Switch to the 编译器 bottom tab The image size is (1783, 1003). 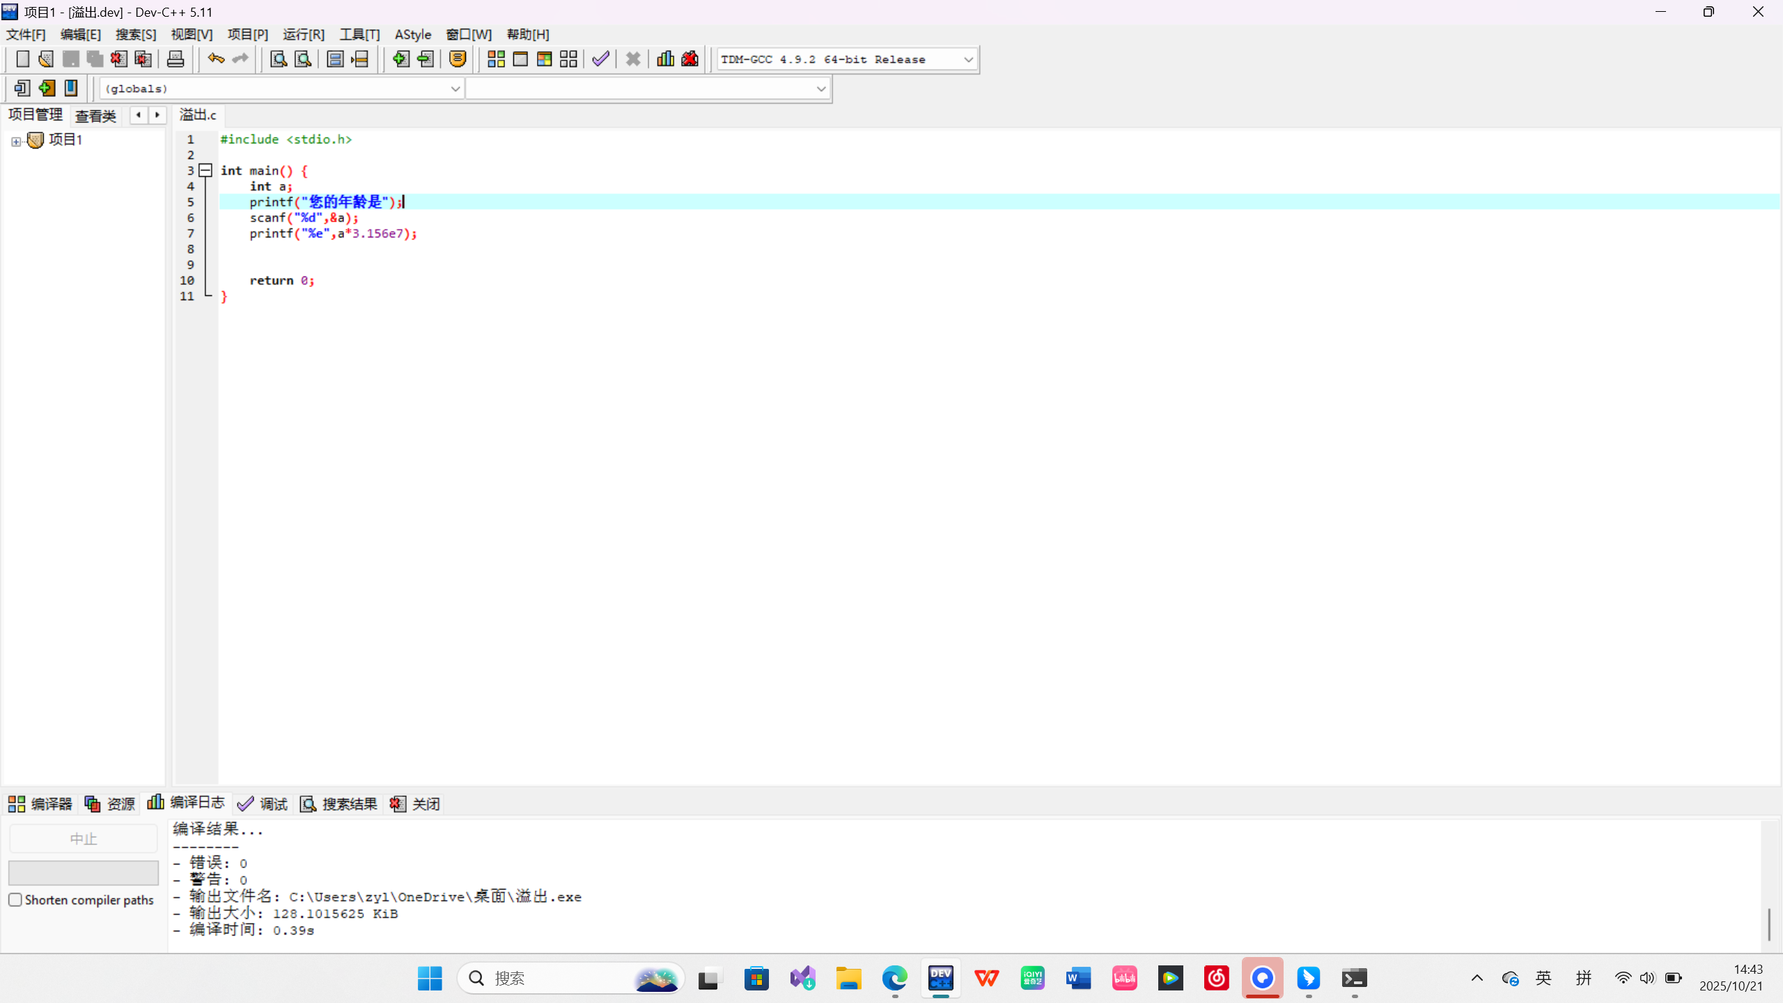[40, 804]
